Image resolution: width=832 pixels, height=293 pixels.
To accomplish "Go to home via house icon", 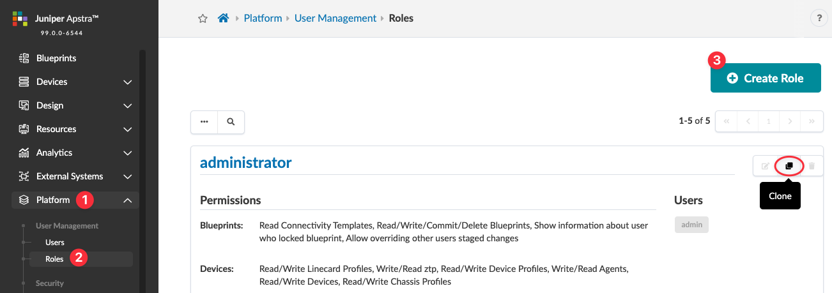I will click(x=223, y=19).
